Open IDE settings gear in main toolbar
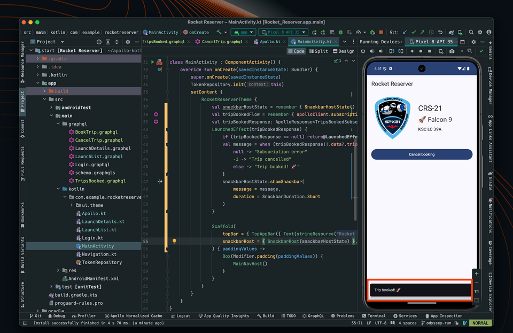The width and height of the screenshot is (513, 333). [480, 32]
